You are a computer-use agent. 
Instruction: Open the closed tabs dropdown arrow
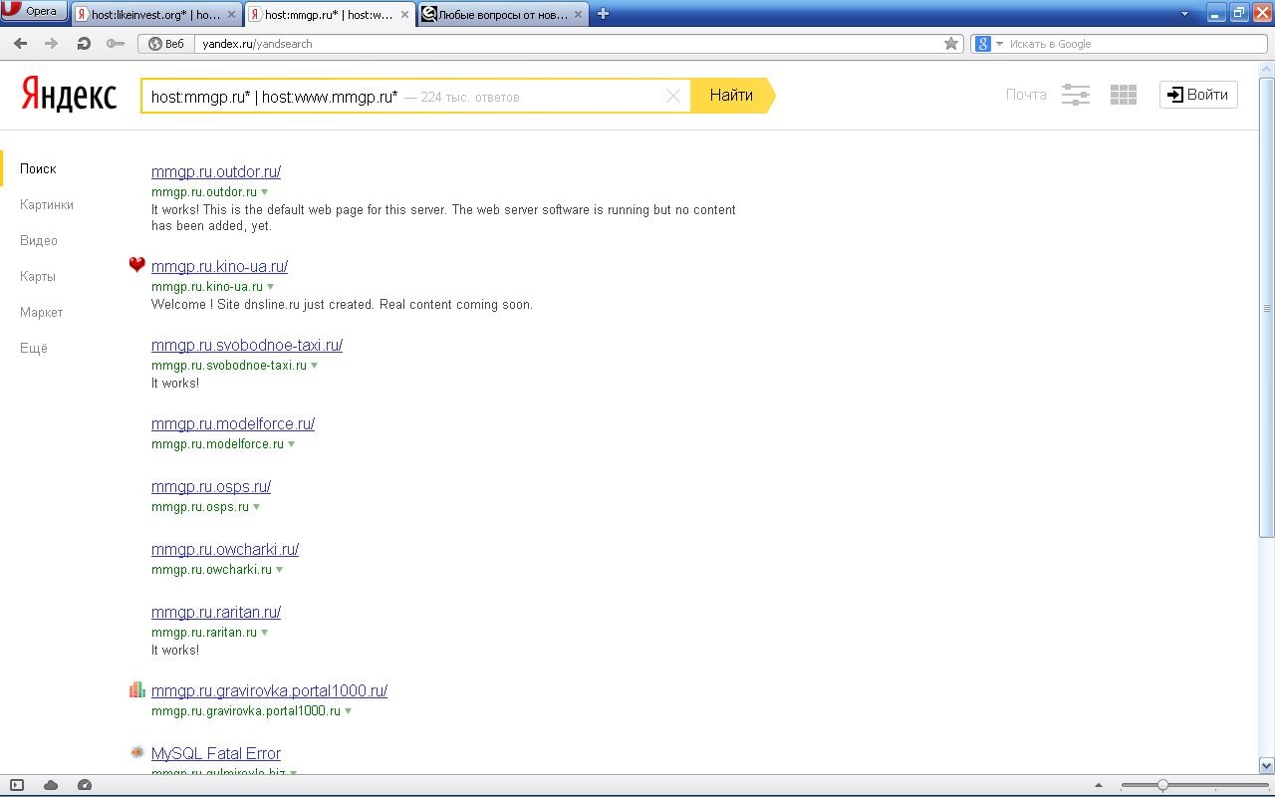pos(1185,14)
